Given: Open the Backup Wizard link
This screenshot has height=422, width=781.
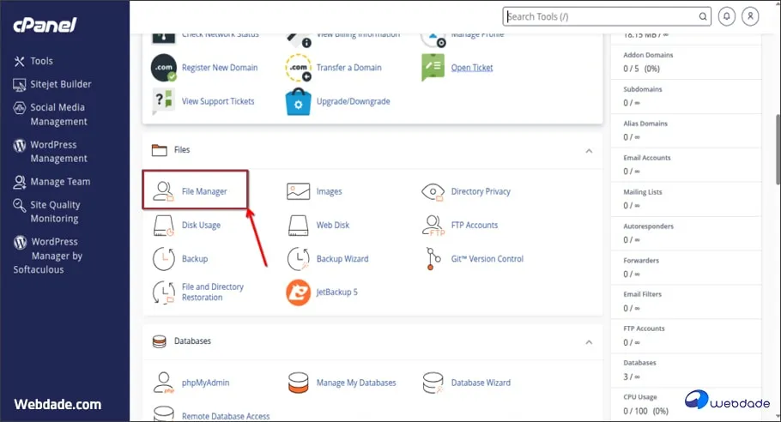Looking at the screenshot, I should (x=342, y=259).
